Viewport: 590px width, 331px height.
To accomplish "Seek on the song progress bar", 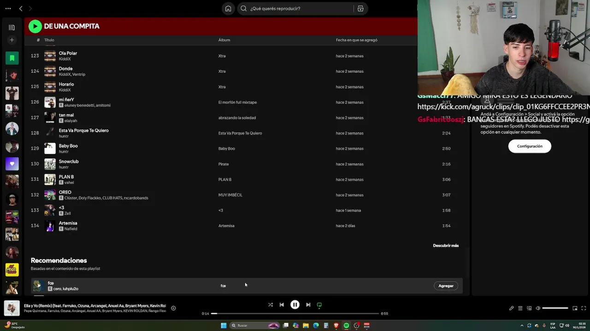I will [x=295, y=314].
